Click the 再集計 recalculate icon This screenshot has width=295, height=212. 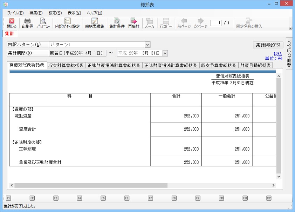(133, 21)
